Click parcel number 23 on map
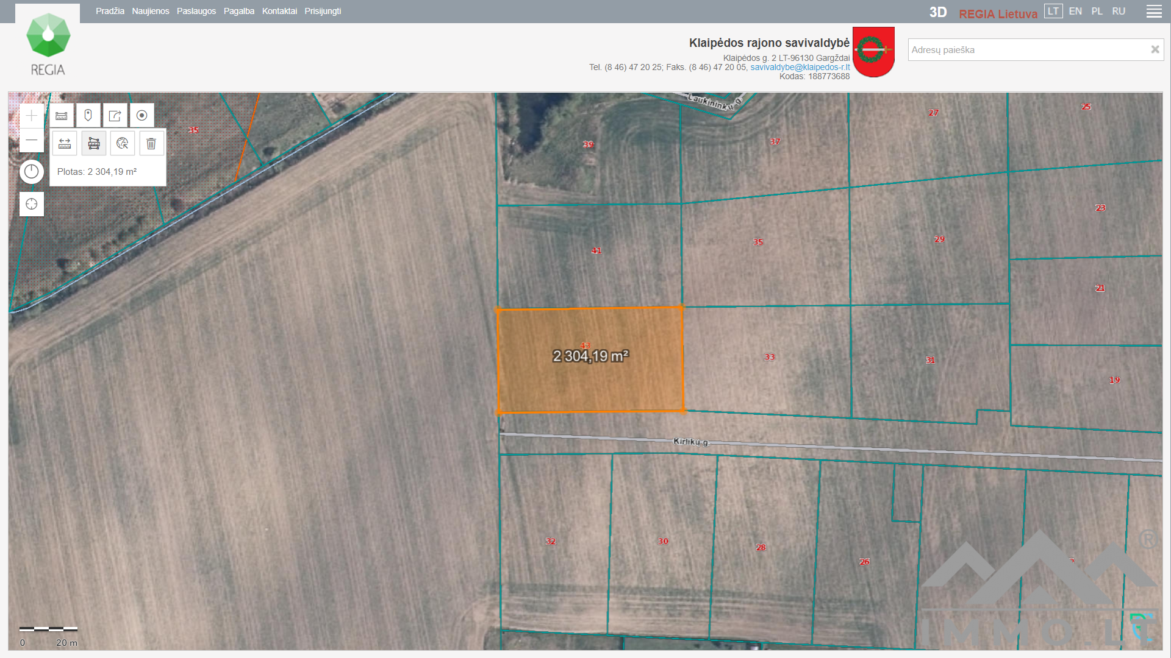The width and height of the screenshot is (1171, 658). point(1100,208)
